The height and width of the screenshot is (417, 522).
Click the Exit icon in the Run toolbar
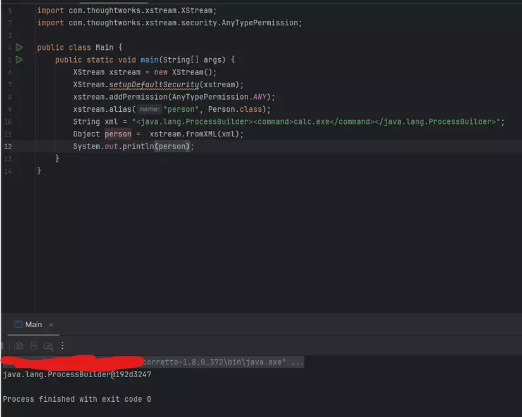(x=34, y=346)
